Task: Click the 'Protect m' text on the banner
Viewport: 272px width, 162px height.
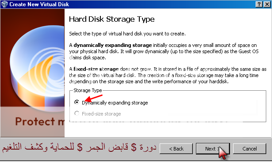Action: 40,121
